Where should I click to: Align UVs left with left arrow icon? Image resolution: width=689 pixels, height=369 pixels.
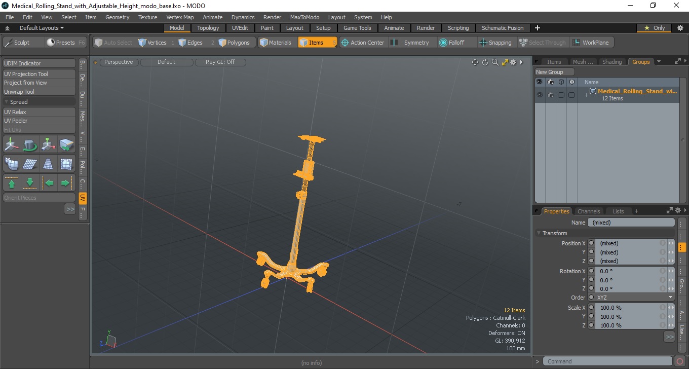[49, 182]
